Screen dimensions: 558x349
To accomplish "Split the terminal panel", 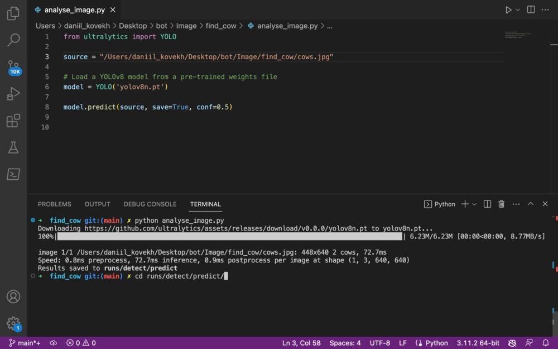I will point(487,204).
